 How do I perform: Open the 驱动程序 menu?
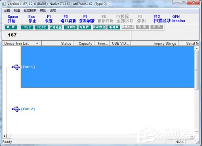coord(30,10)
